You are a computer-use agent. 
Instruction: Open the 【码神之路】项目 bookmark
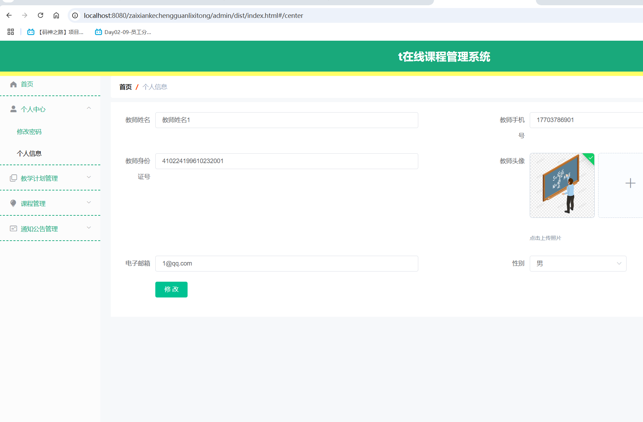click(x=55, y=32)
